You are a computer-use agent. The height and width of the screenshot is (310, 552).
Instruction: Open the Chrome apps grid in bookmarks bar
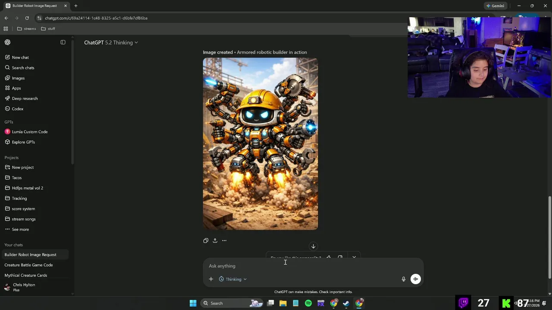click(6, 29)
